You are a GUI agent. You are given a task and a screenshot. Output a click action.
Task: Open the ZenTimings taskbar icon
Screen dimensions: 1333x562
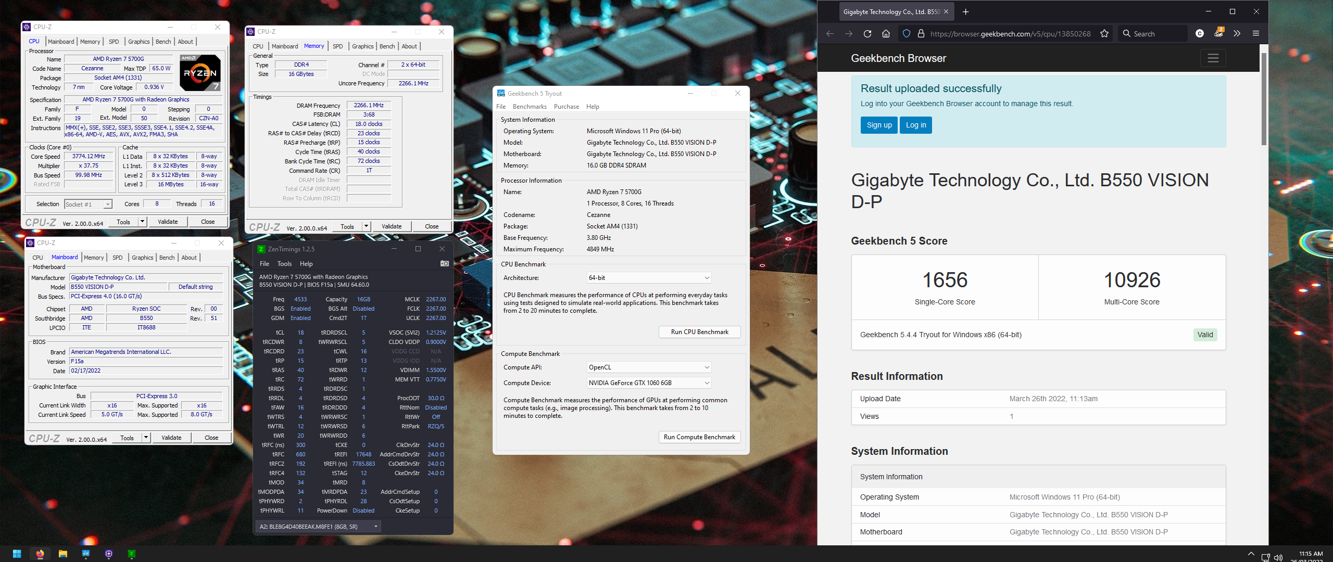pyautogui.click(x=132, y=554)
